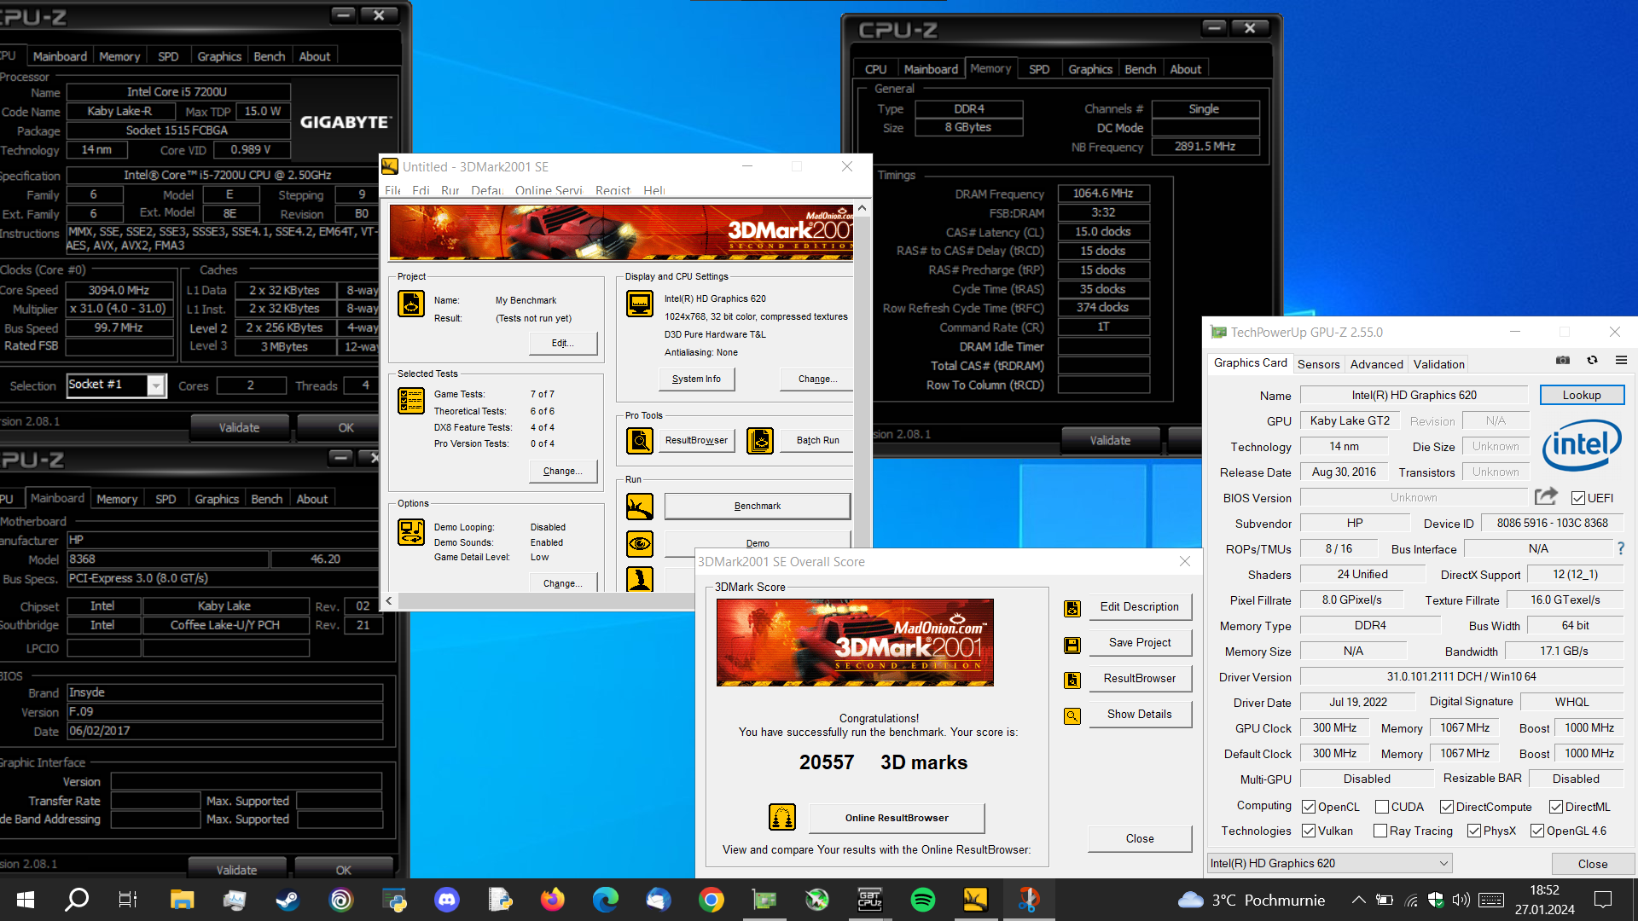The image size is (1638, 921).
Task: Click the Online ResultBrowser icon
Action: pyautogui.click(x=782, y=817)
